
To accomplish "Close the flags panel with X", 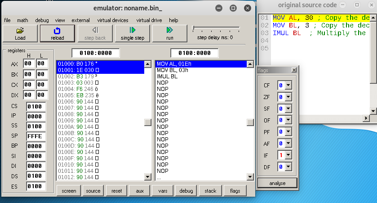I will tap(294, 70).
